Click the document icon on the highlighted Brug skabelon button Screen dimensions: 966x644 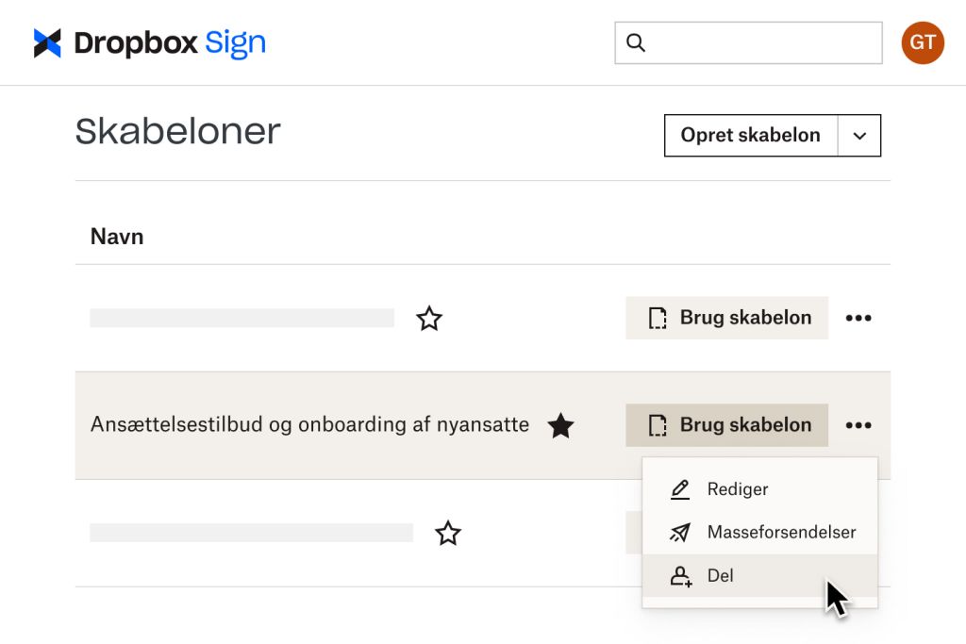(660, 425)
